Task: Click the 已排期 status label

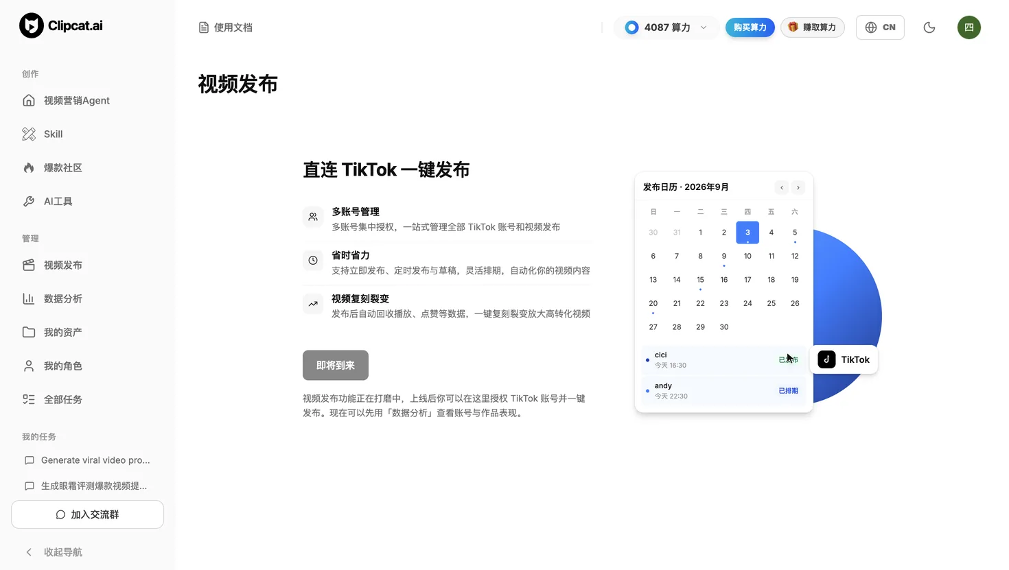Action: click(788, 391)
